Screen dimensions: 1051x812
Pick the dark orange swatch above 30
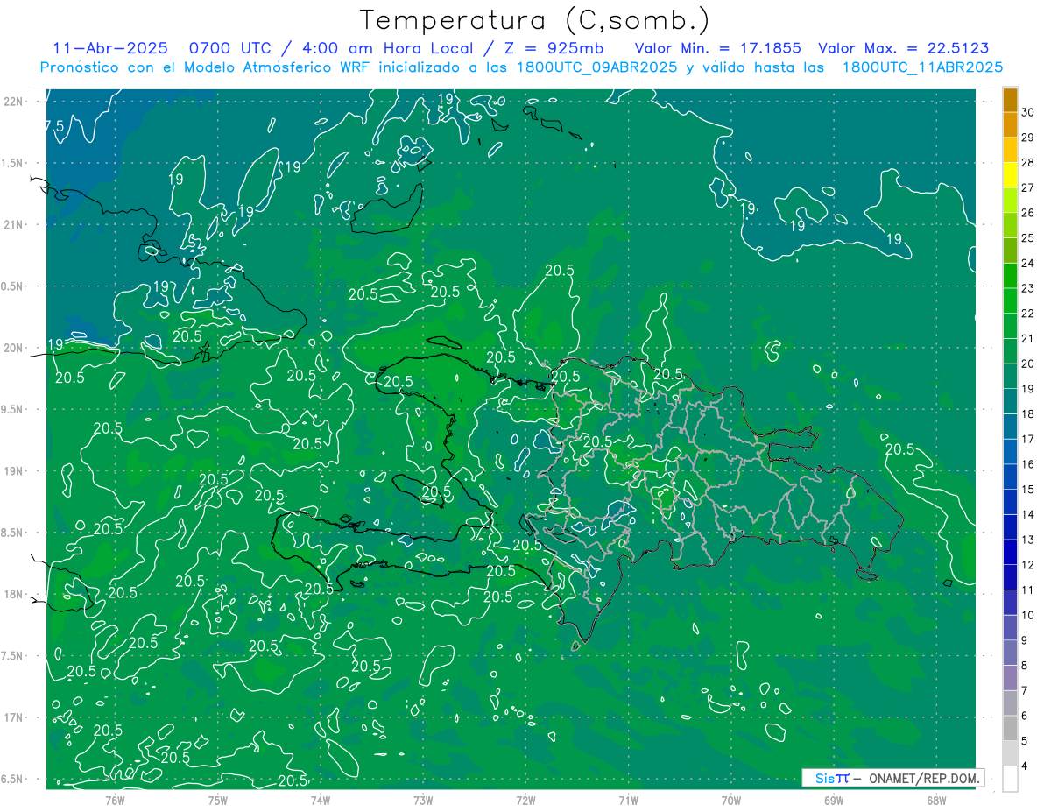1010,100
